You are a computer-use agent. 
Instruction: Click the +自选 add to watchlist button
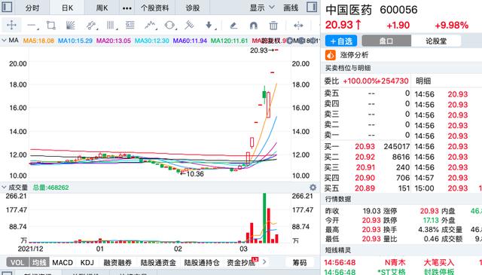point(341,41)
